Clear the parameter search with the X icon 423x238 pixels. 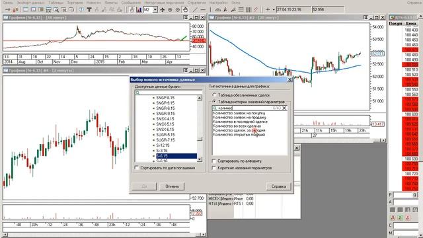pyautogui.click(x=284, y=108)
